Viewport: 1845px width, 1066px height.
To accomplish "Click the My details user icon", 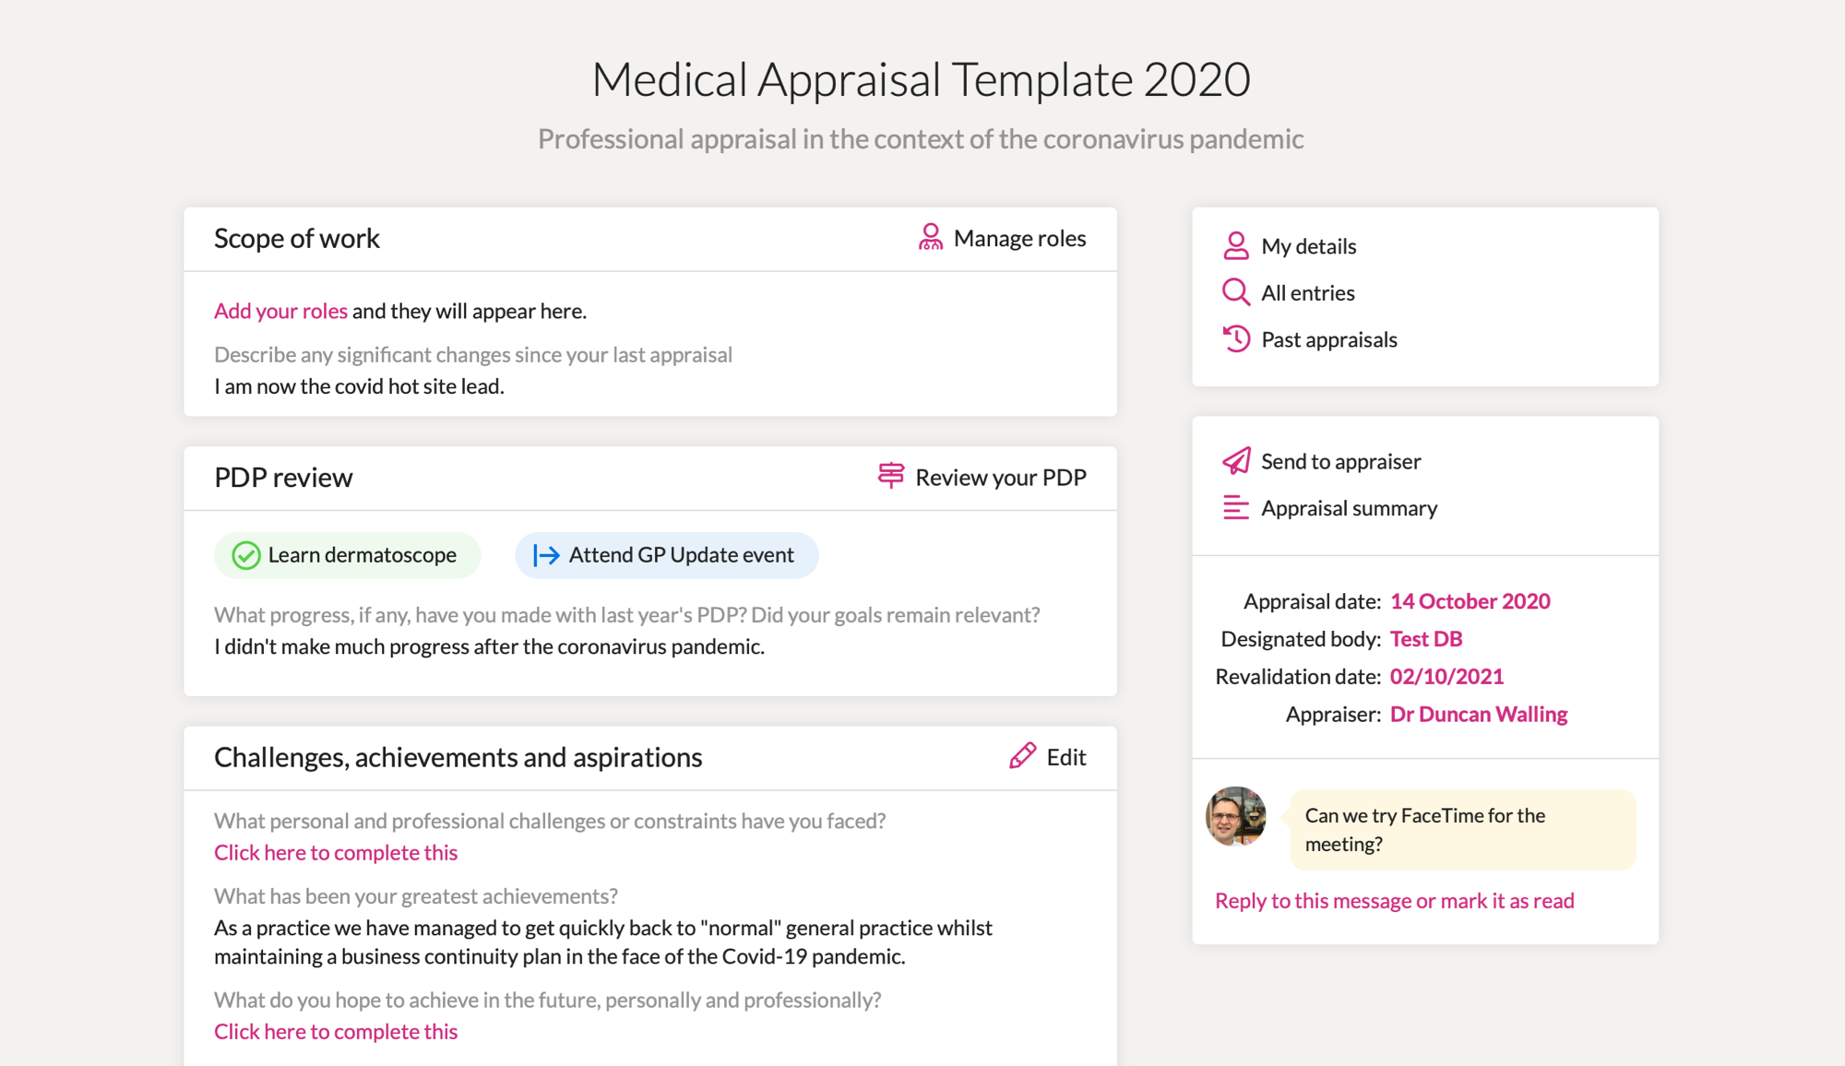I will pyautogui.click(x=1236, y=246).
